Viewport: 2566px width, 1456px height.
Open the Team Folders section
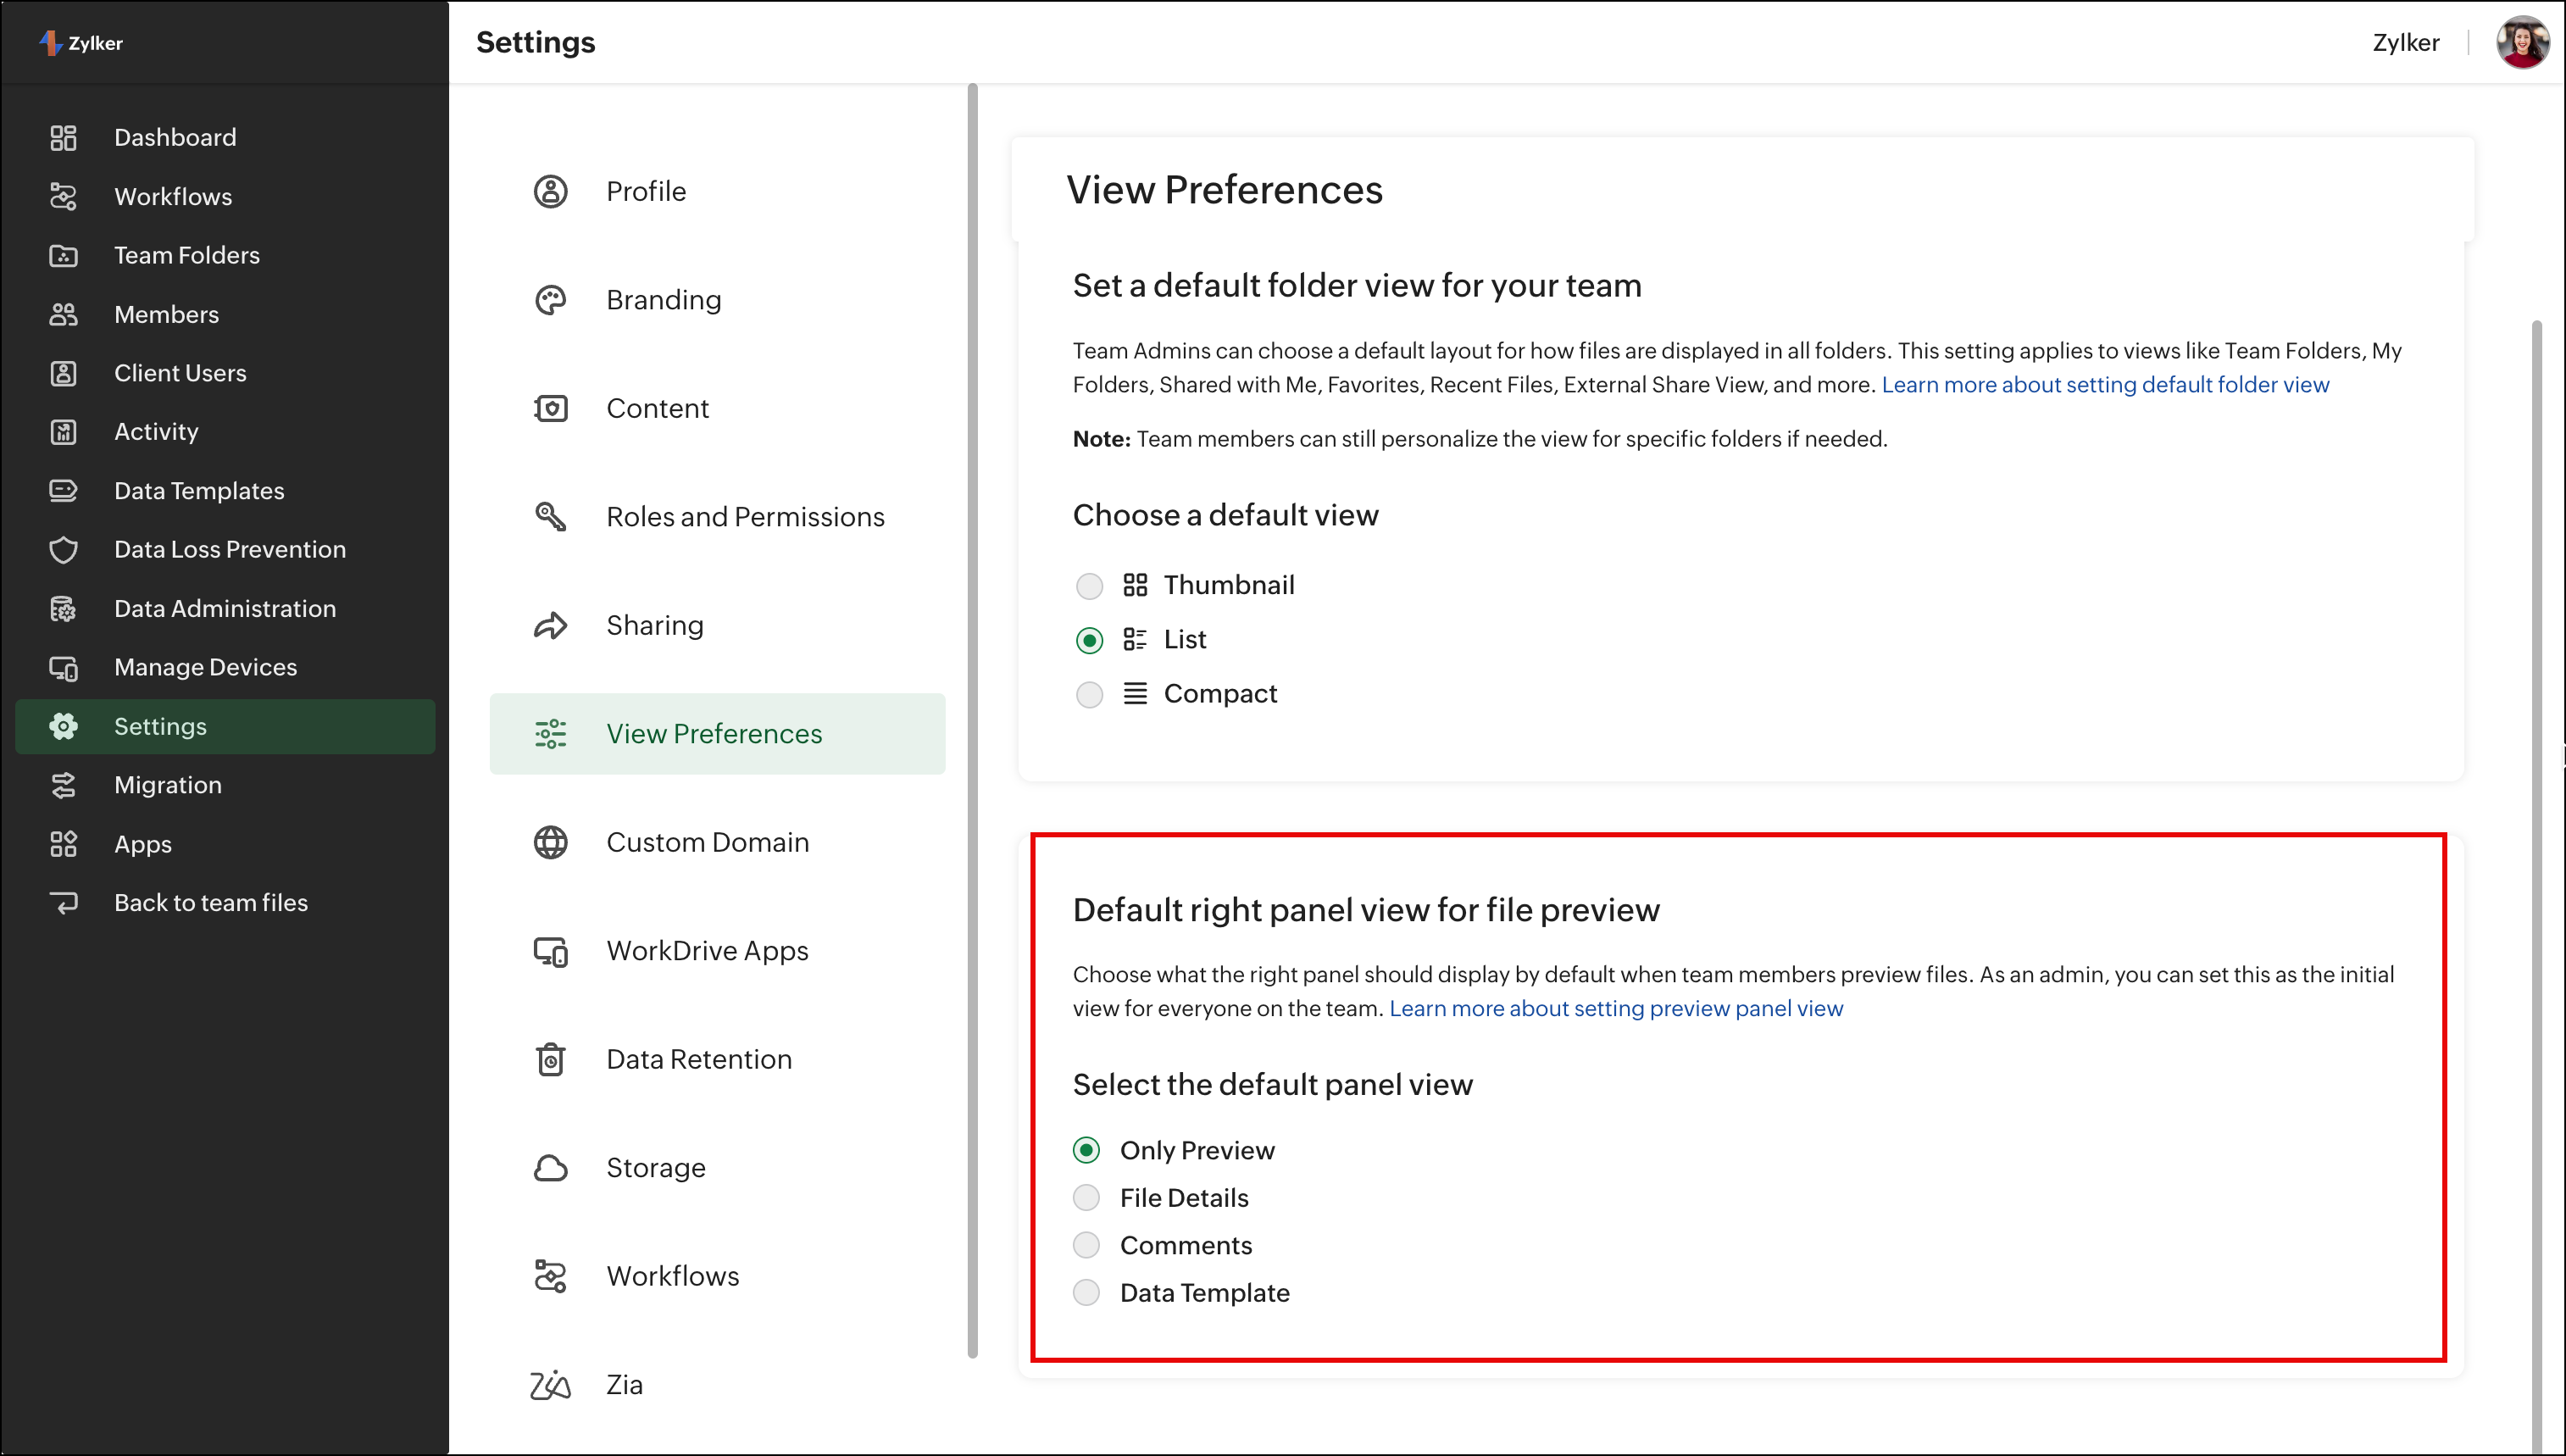[x=187, y=255]
